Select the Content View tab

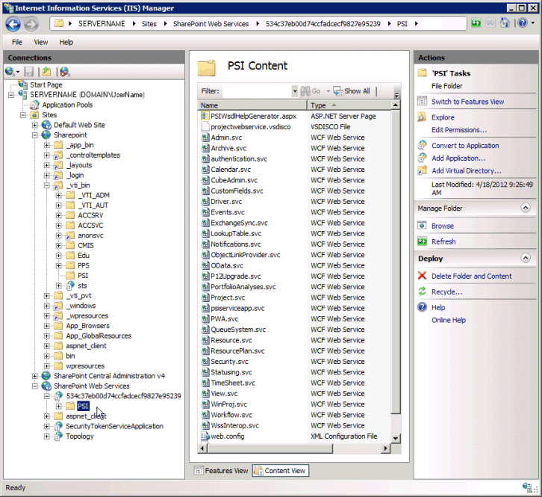pos(281,471)
